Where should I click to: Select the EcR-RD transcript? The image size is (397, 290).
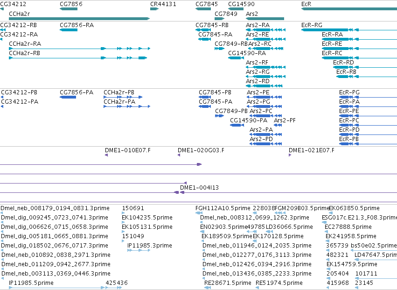click(365, 67)
